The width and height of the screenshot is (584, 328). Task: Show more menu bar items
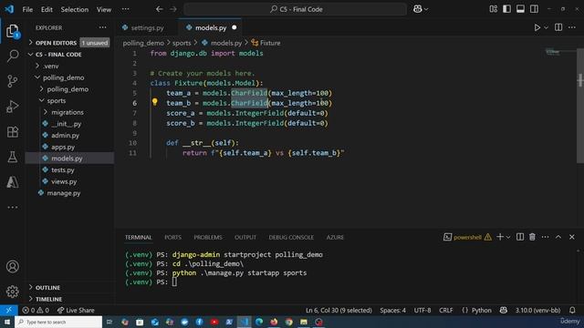pyautogui.click(x=126, y=9)
